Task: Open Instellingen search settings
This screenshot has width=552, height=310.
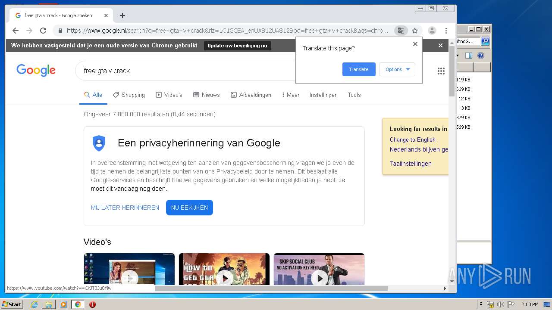Action: (323, 95)
